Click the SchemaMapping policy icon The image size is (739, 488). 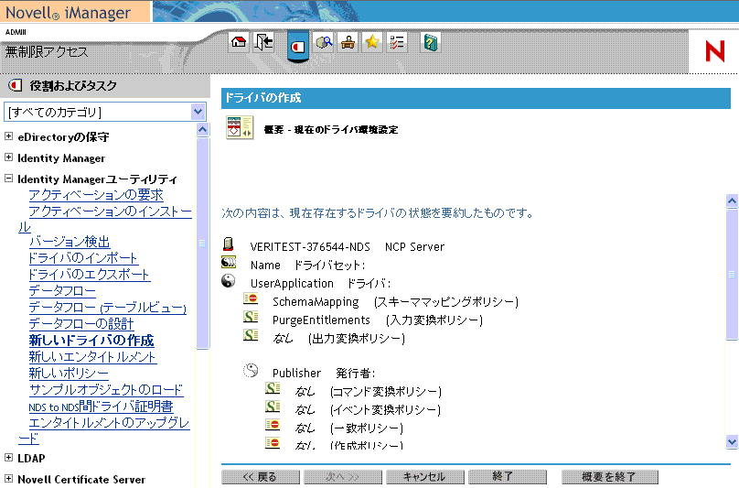251,298
